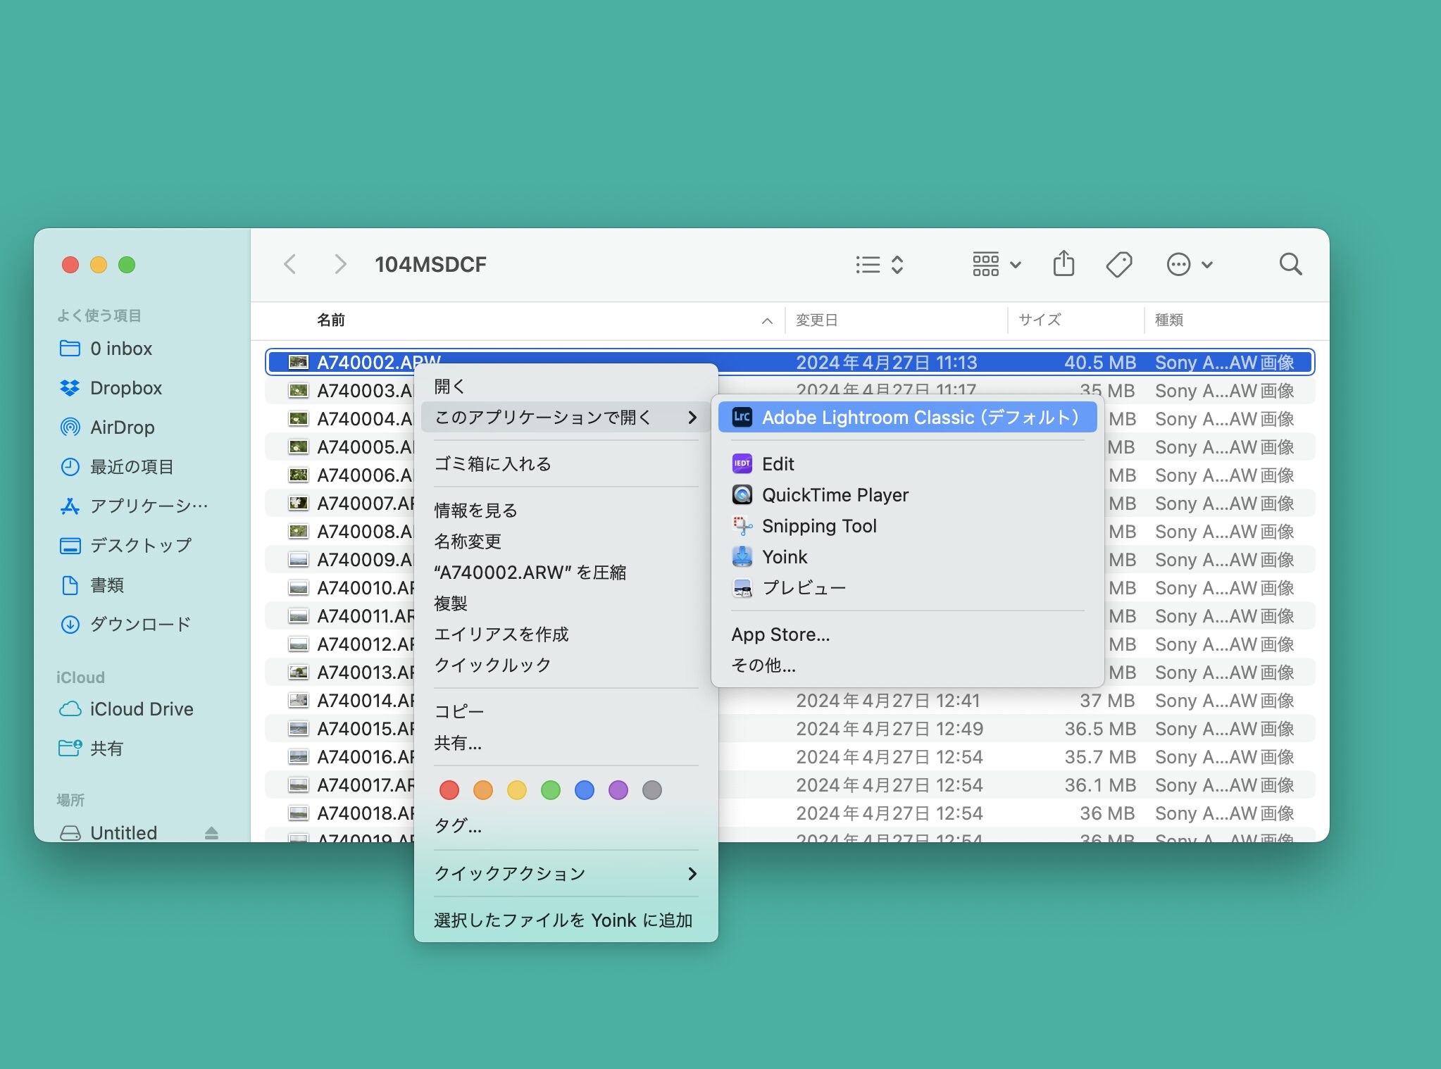Sort by サイズ column header
Image resolution: width=1441 pixels, height=1069 pixels.
1040,320
